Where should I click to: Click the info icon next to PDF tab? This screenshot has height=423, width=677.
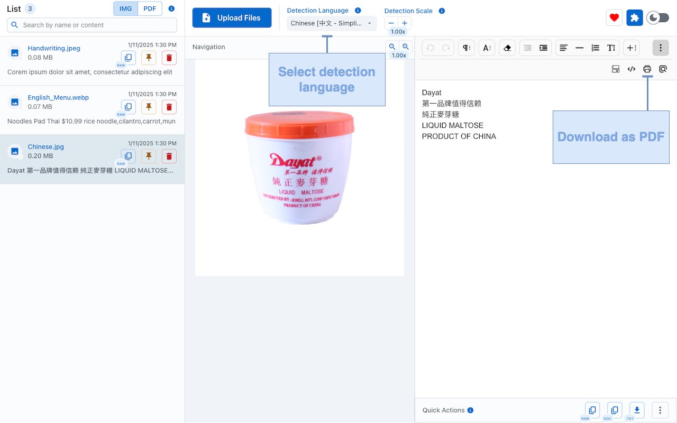171,8
